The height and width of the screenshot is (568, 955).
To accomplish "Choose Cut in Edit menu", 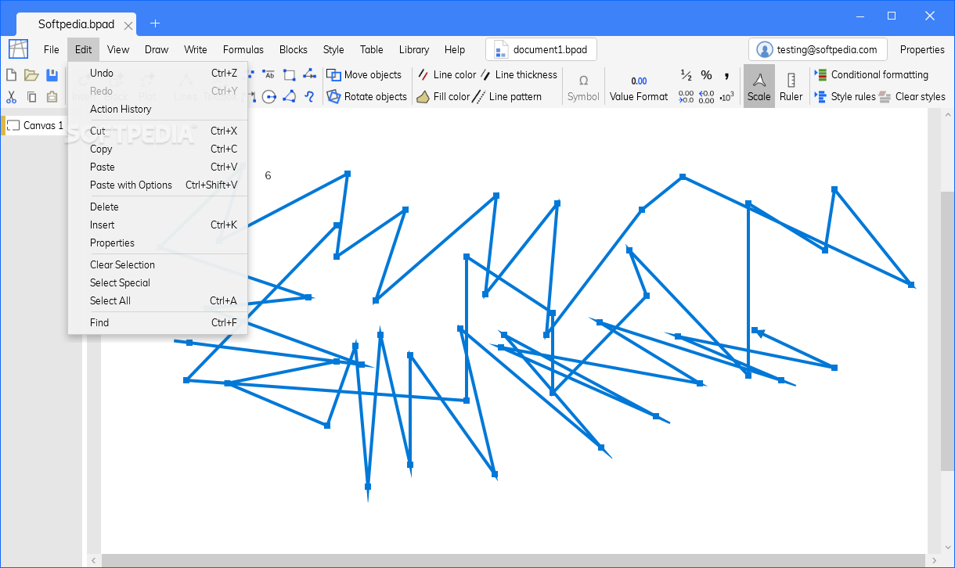I will coord(158,131).
